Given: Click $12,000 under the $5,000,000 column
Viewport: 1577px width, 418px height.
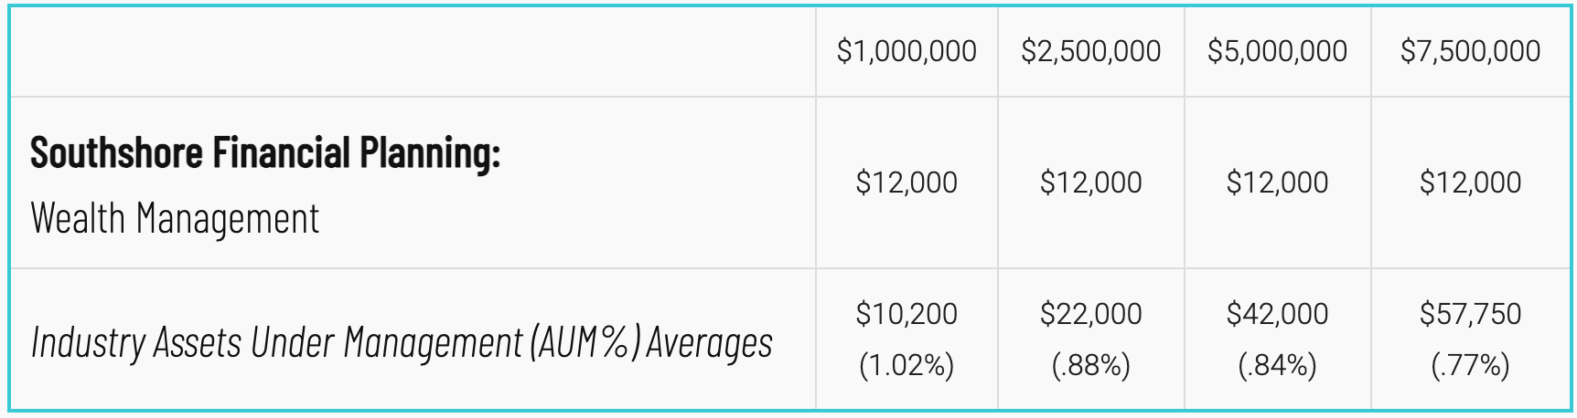Looking at the screenshot, I should 1277,183.
